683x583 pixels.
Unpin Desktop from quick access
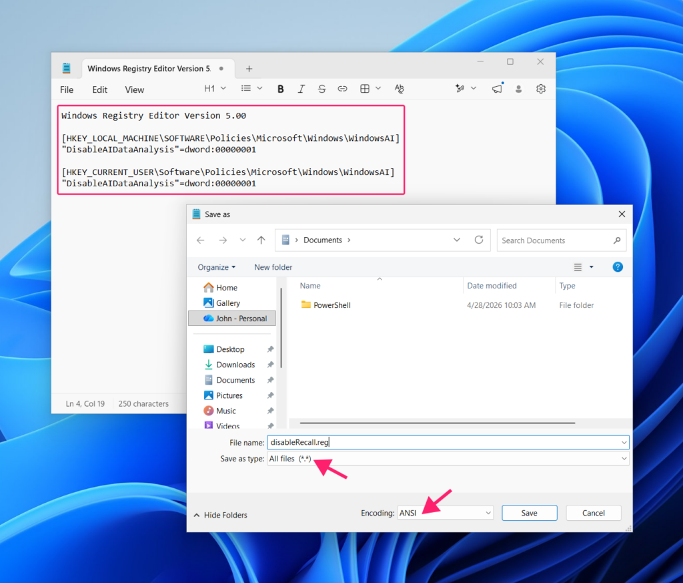pos(270,349)
